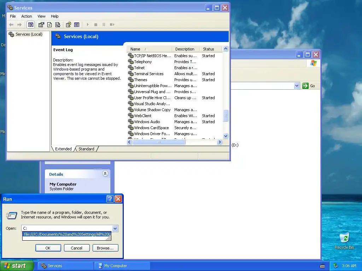Toggle the Show/Hide Action Pane toolbar icon
Screen dimensions: 362x271
(x=77, y=25)
